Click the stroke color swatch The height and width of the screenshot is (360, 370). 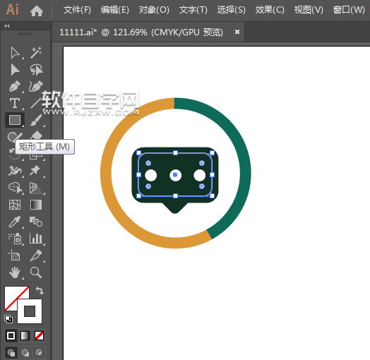(x=30, y=311)
